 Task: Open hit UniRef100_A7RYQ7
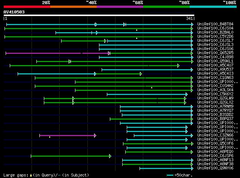[215, 111]
